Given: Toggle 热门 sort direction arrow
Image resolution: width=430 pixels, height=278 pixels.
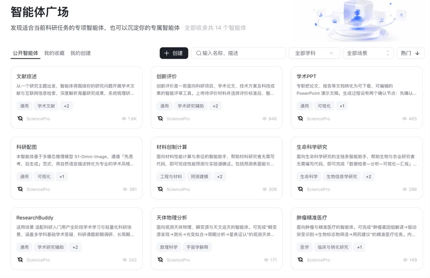Looking at the screenshot, I should pos(417,53).
